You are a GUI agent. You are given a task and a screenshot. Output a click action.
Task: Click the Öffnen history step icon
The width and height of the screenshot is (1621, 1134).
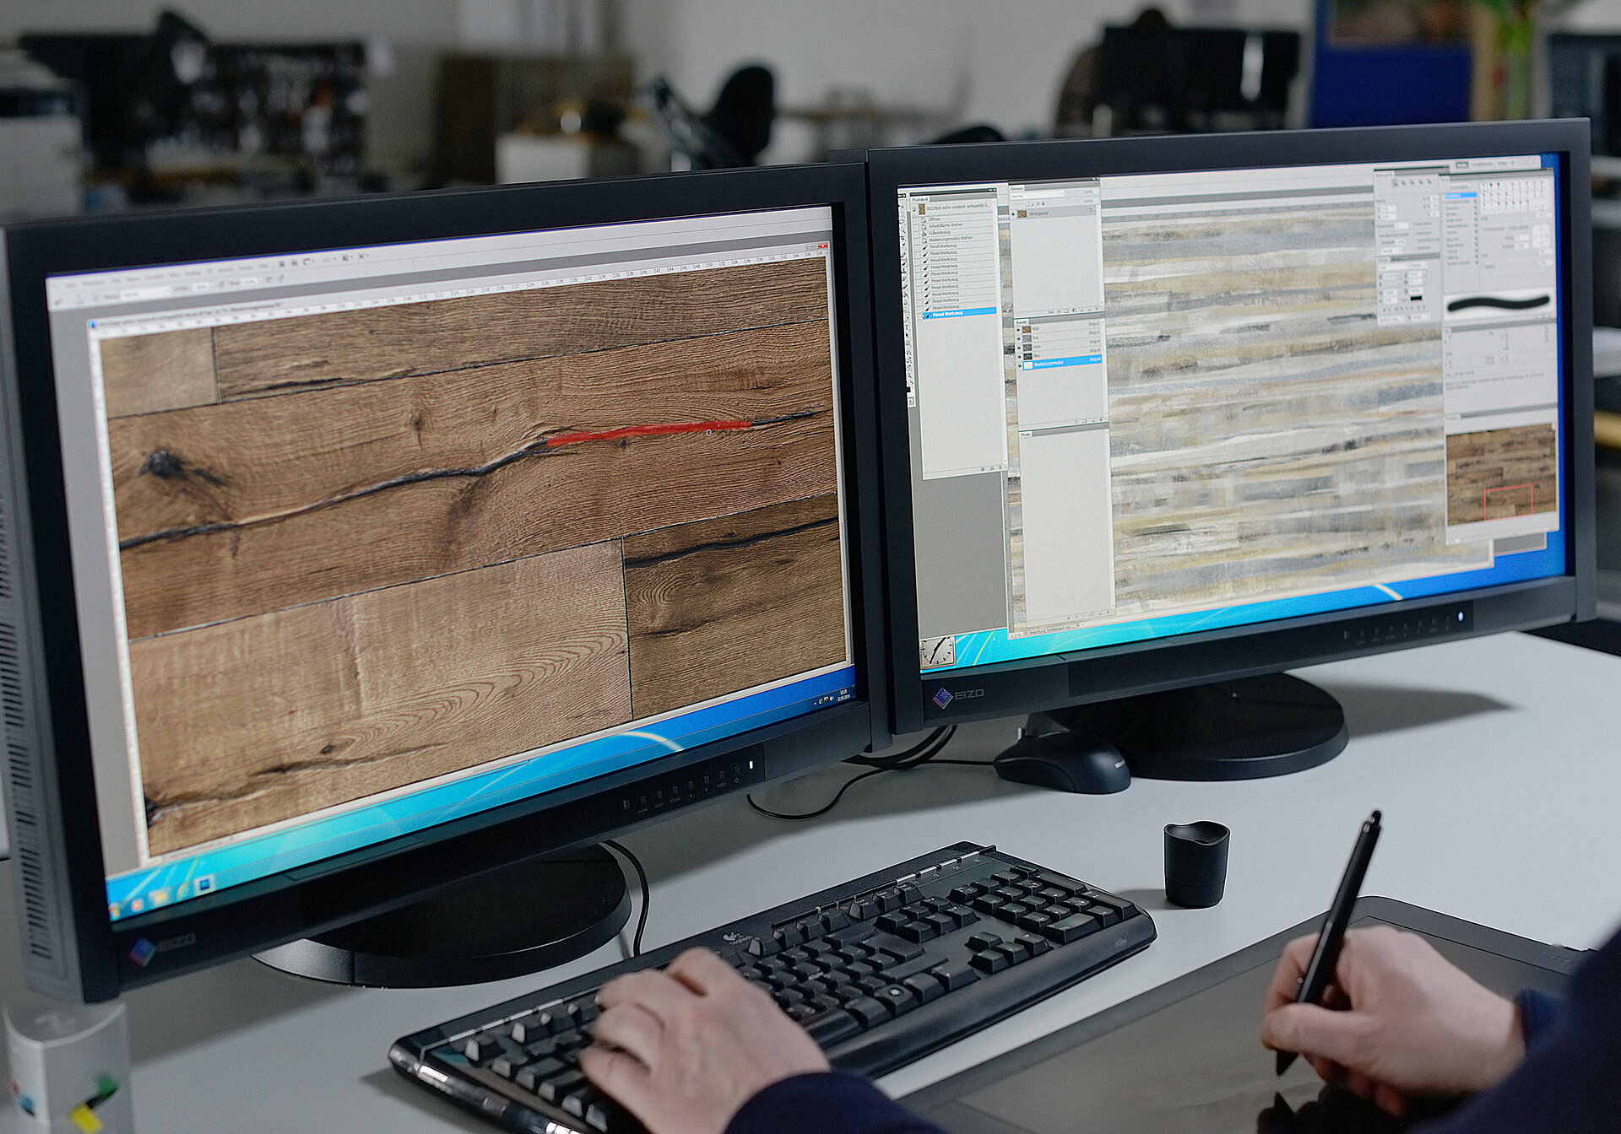pyautogui.click(x=924, y=220)
